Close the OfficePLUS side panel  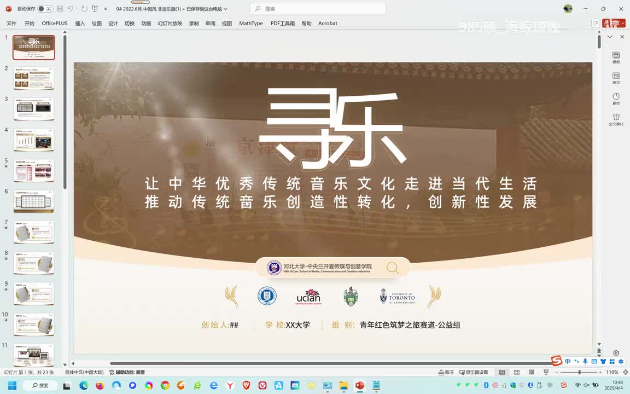point(622,37)
